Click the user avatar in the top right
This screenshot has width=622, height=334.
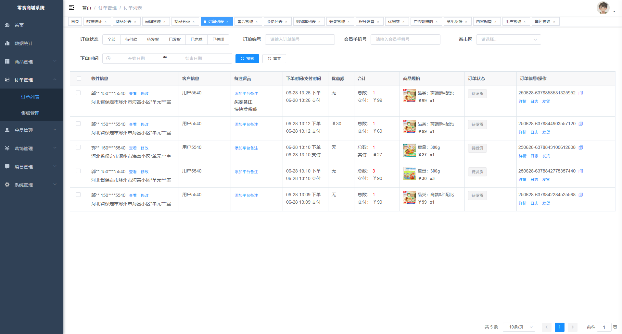tap(603, 8)
